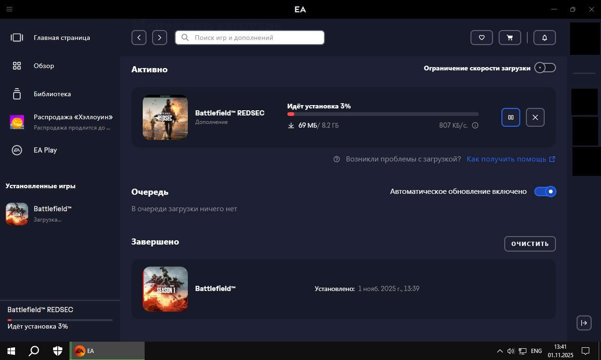
Task: Click the search field for games and add-ons
Action: [250, 38]
